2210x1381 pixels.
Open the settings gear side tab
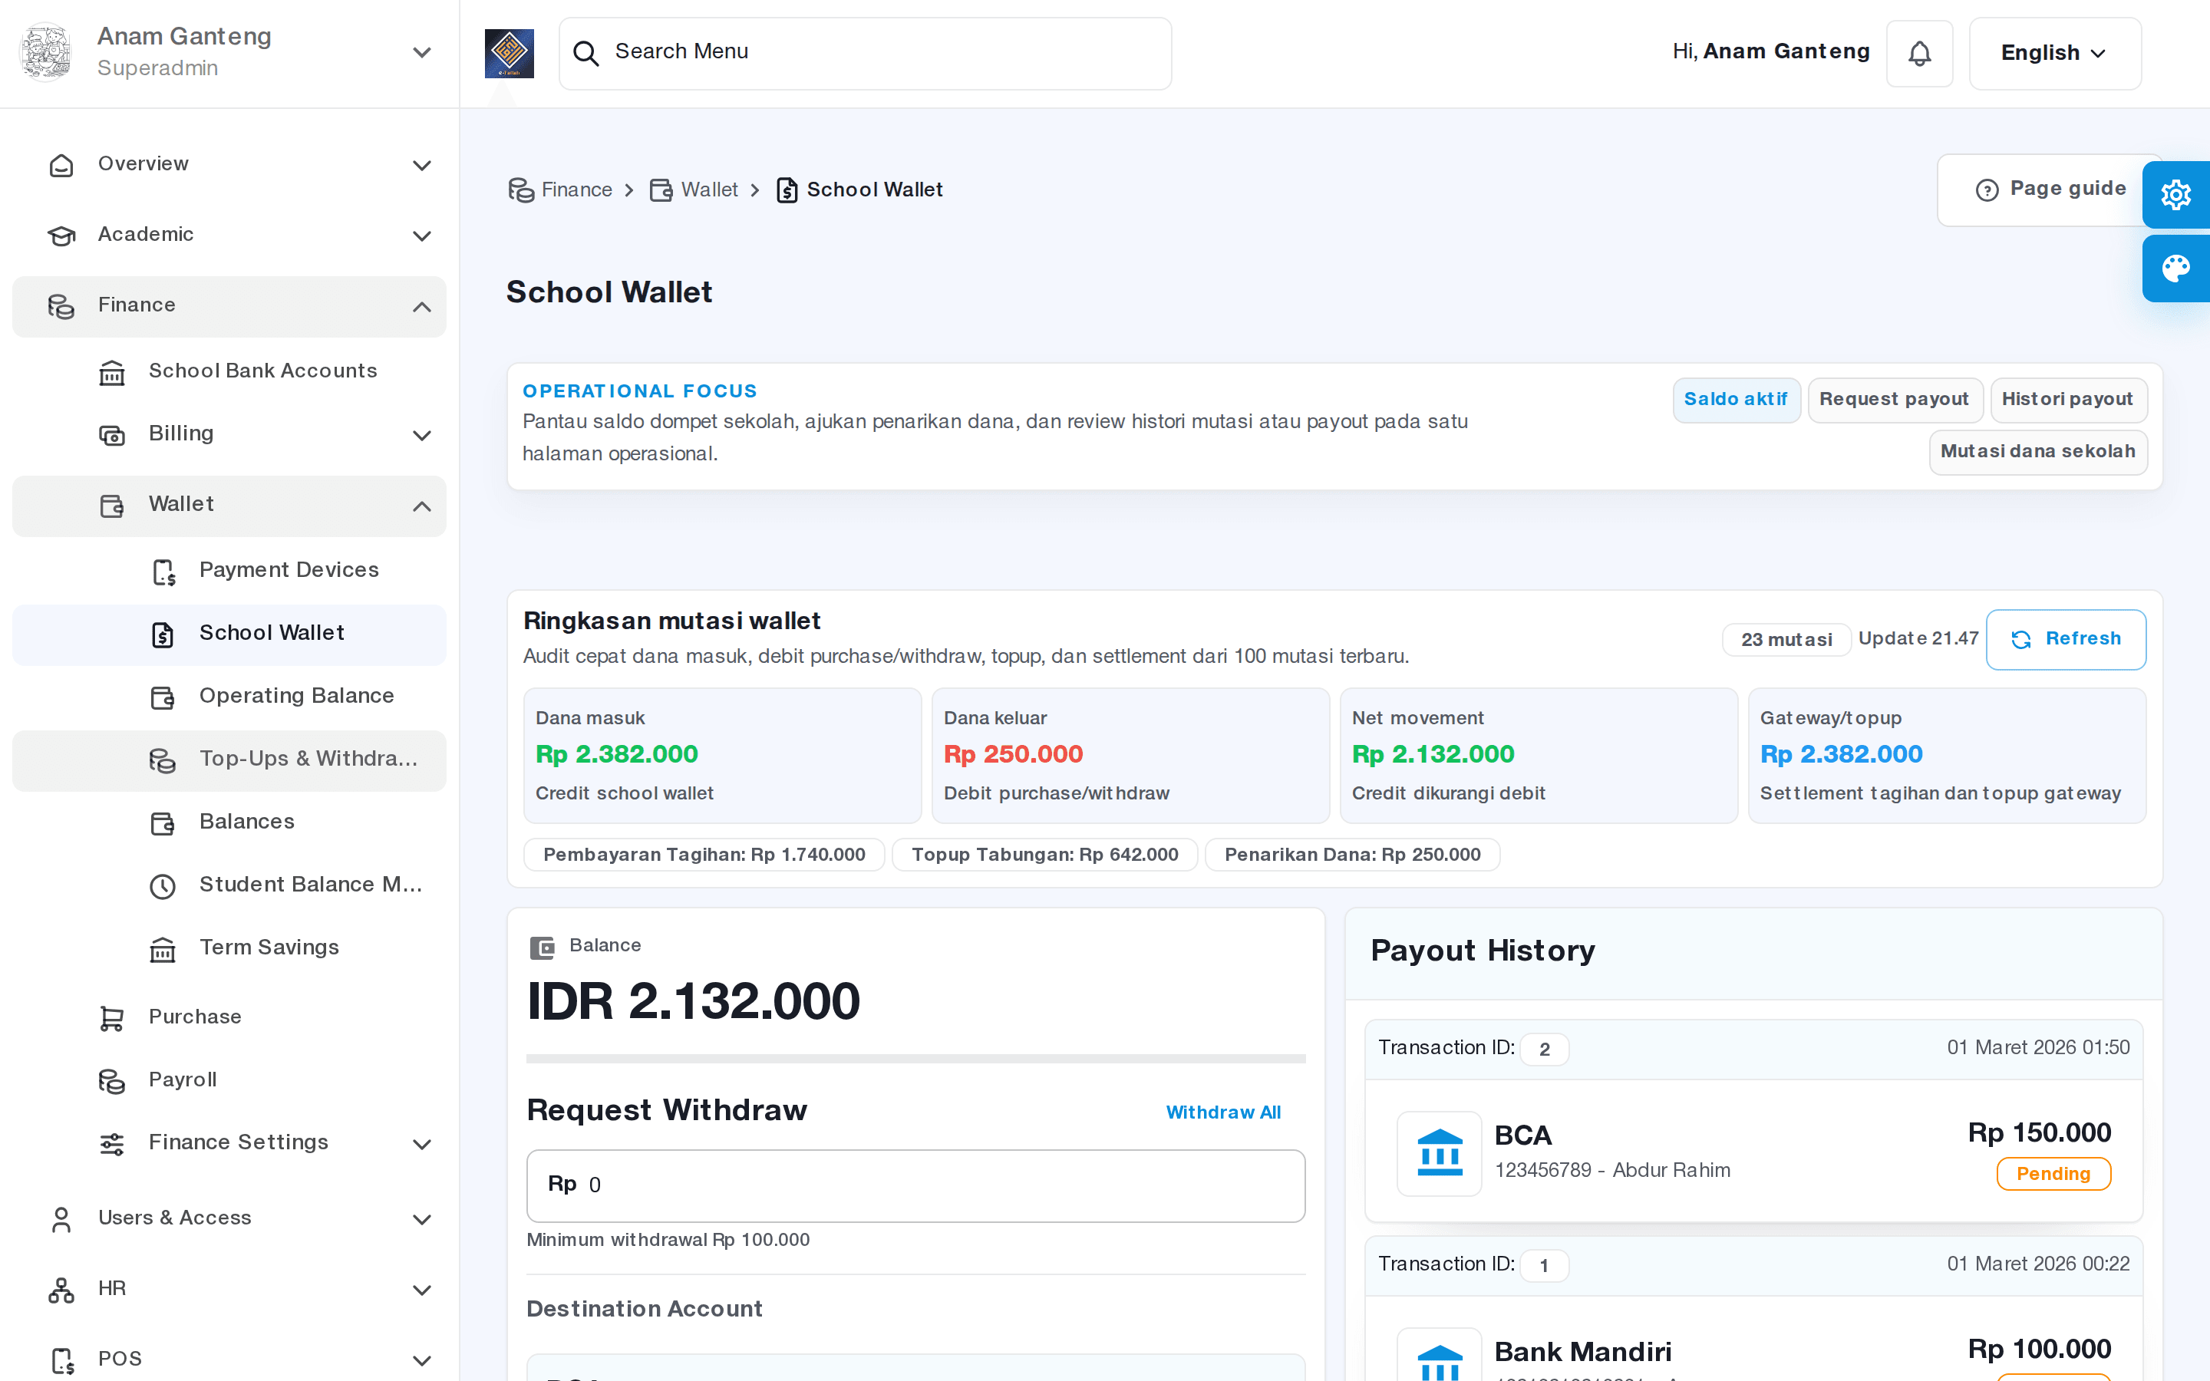point(2175,195)
